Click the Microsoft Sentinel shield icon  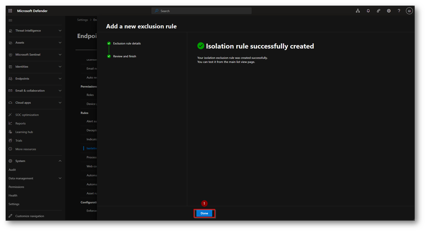[10, 55]
